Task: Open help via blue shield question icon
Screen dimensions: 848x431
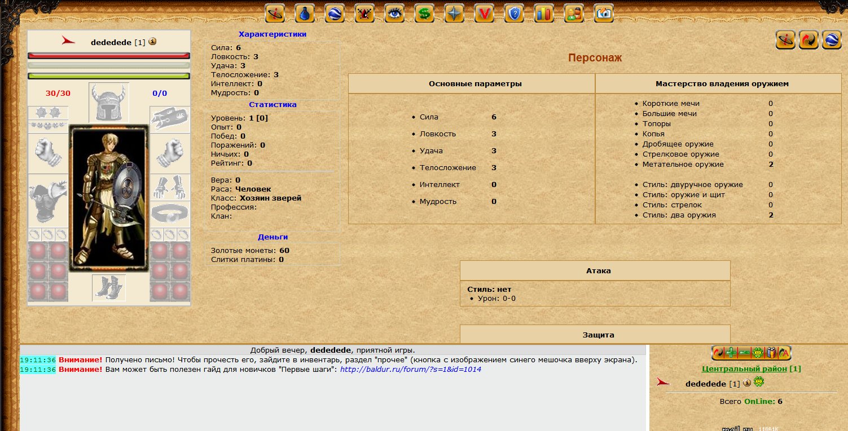Action: (x=513, y=14)
